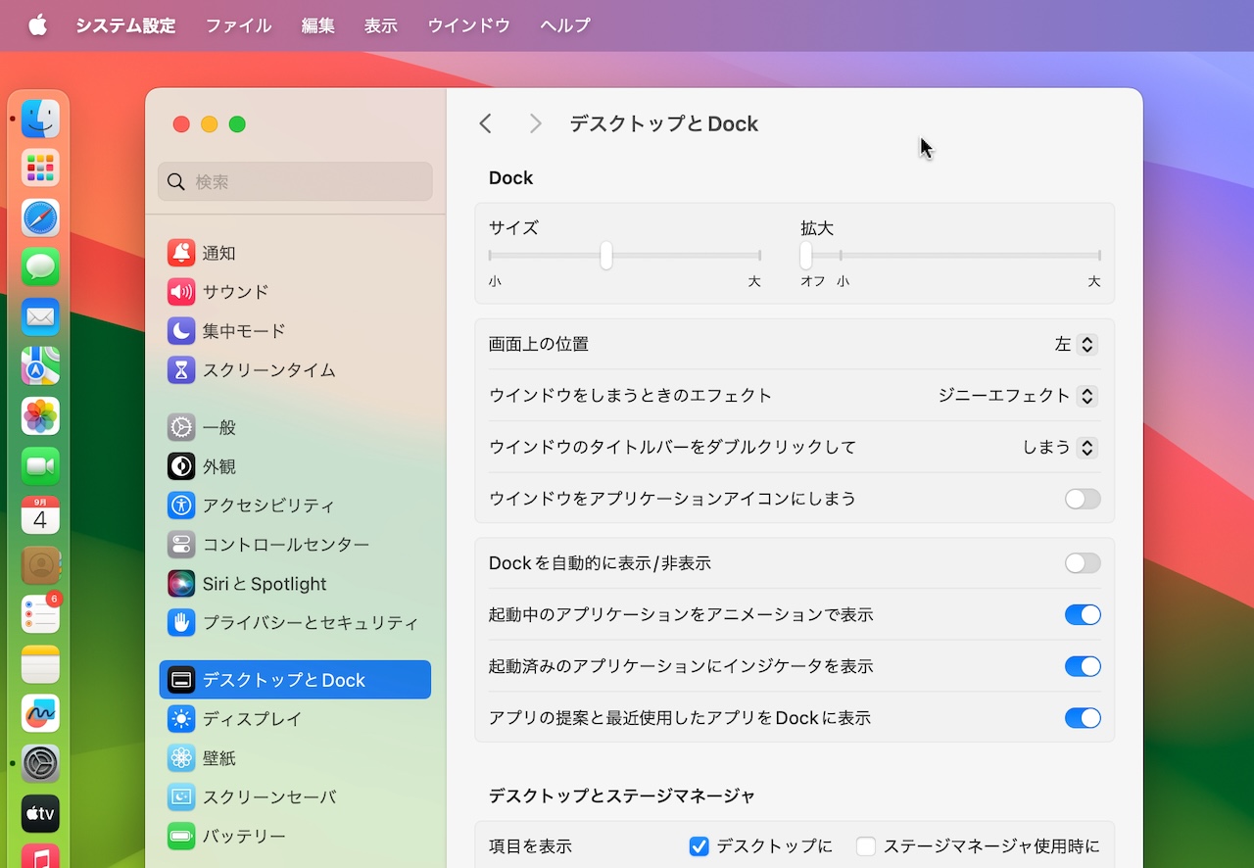
Task: Click the 拡大 magnification slider
Action: [950, 256]
